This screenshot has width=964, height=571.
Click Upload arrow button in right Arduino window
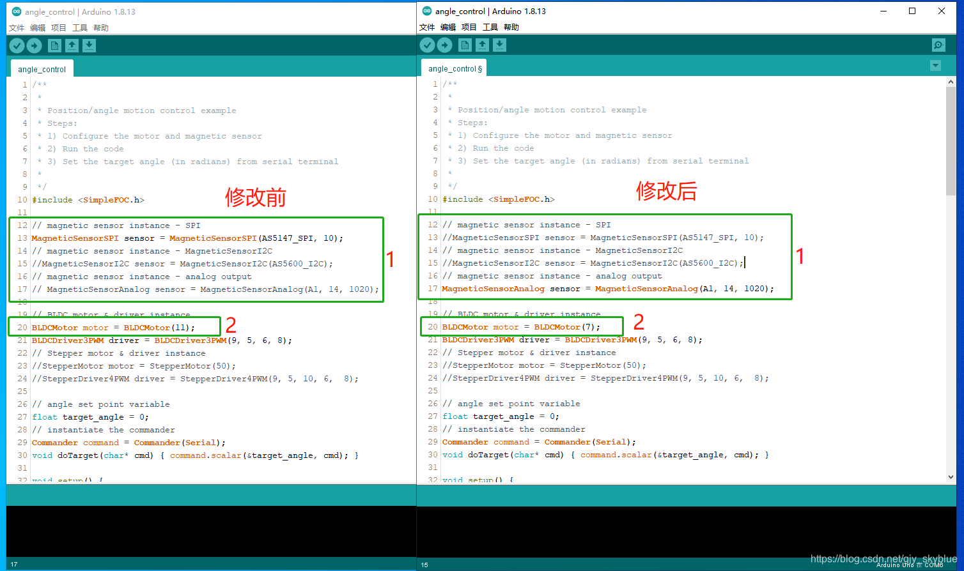click(445, 45)
